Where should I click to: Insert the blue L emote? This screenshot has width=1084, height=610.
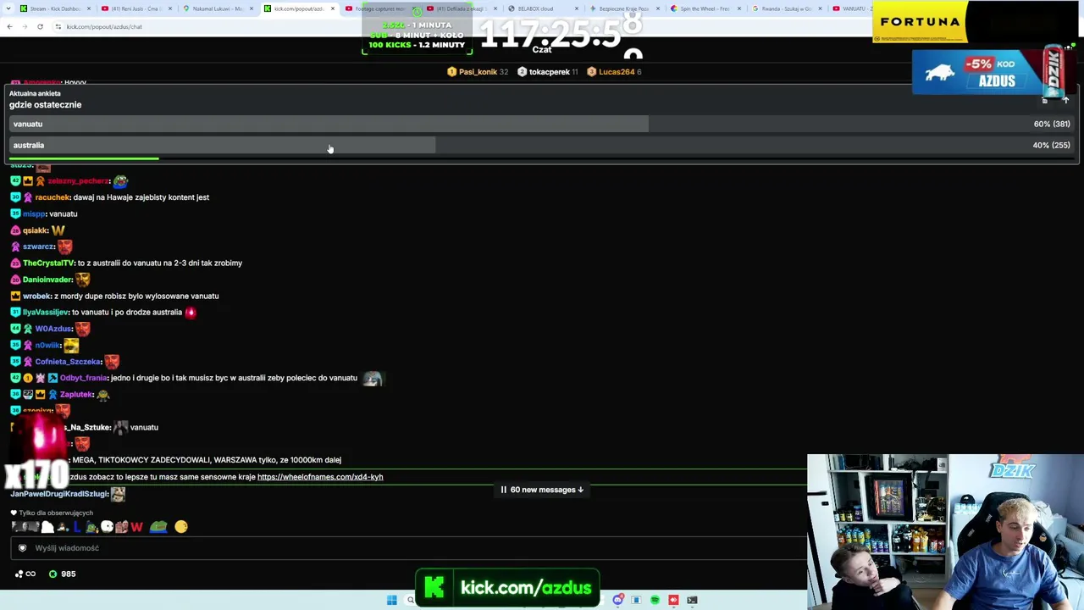click(x=77, y=527)
